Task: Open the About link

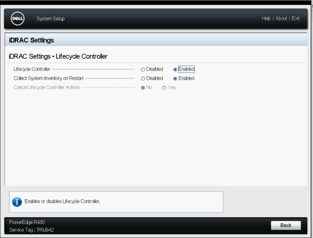Action: click(x=281, y=18)
